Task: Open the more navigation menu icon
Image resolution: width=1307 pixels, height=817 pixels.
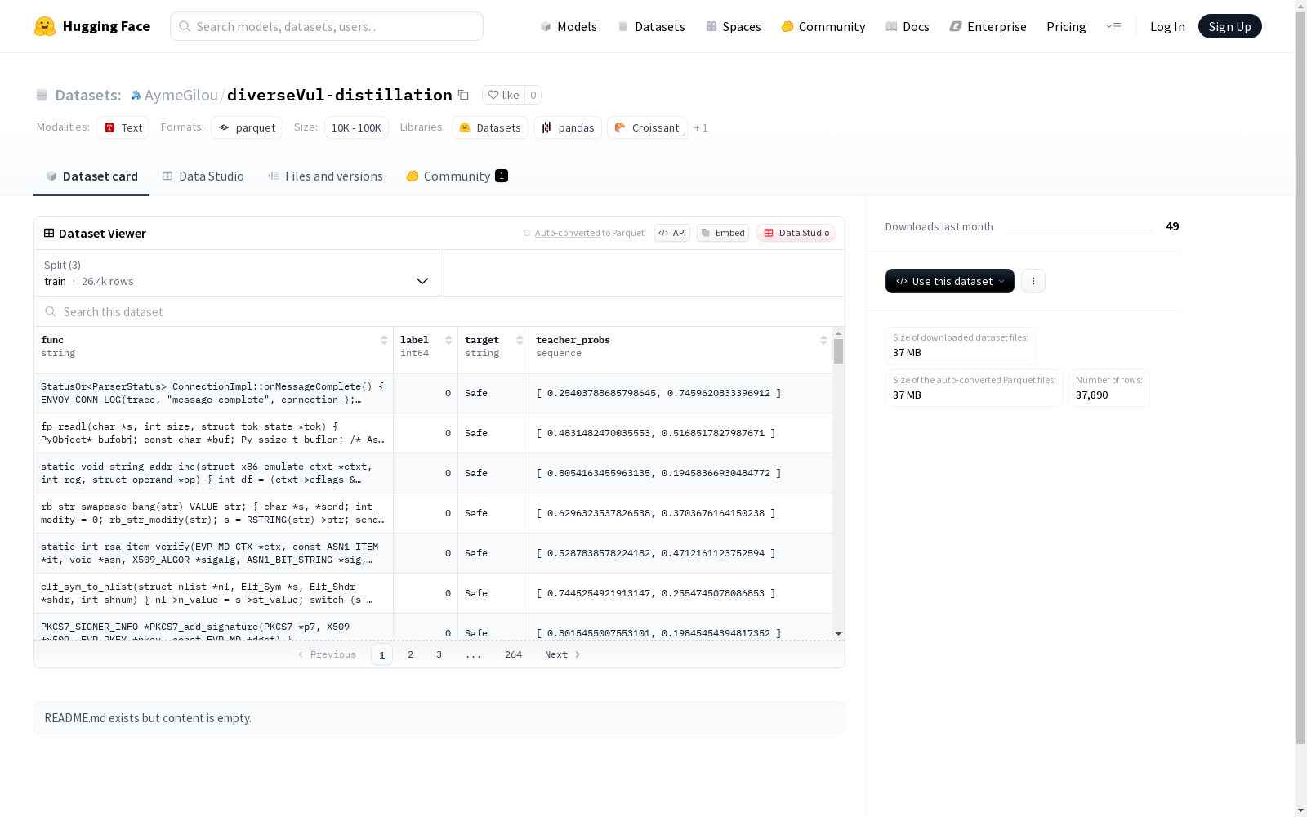Action: point(1113,26)
